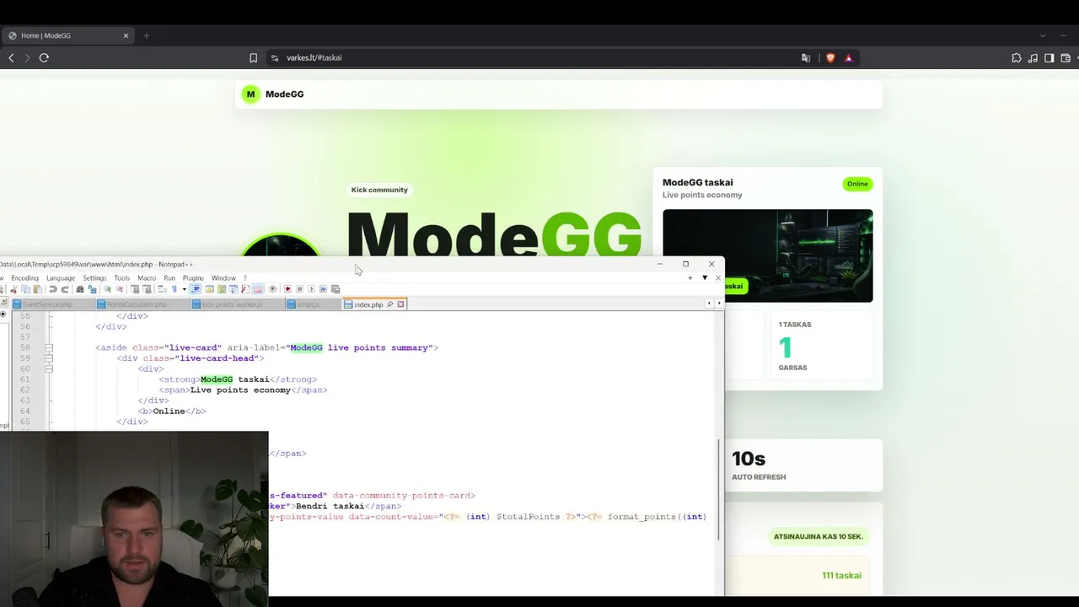Open Brave Rewards triangle icon
The width and height of the screenshot is (1079, 607).
[849, 58]
